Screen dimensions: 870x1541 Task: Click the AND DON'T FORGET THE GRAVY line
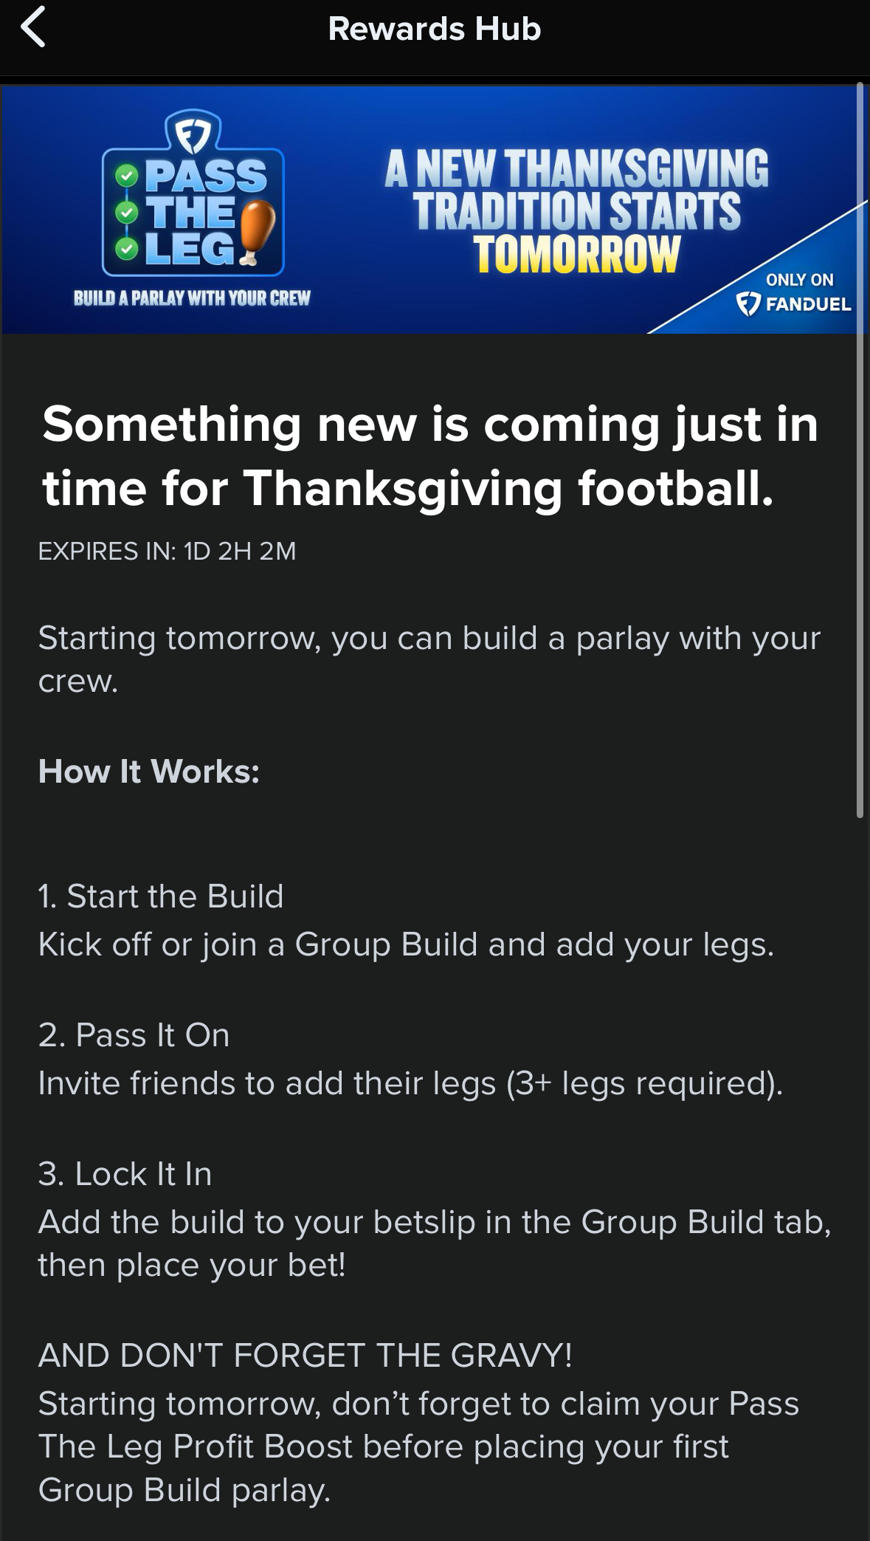pyautogui.click(x=305, y=1355)
